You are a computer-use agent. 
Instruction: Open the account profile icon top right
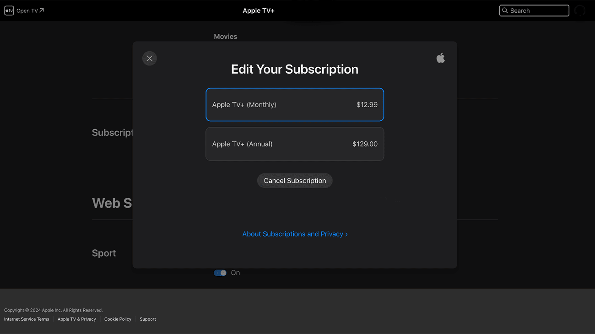580,10
